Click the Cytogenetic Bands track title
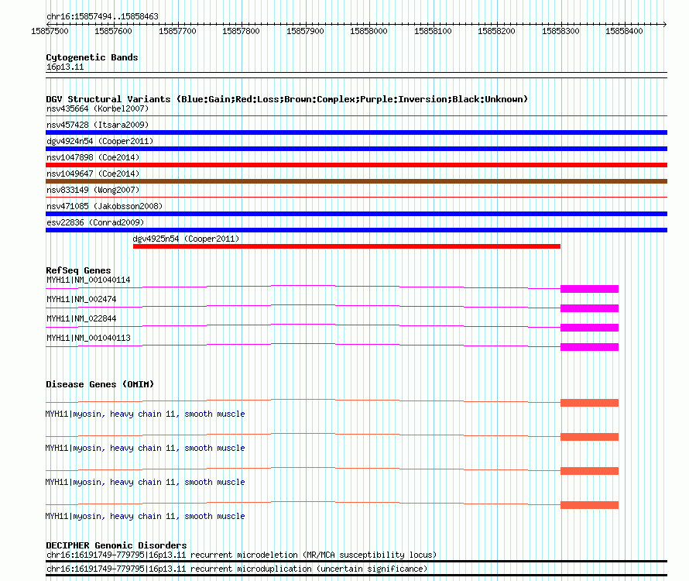The image size is (689, 581). [92, 57]
